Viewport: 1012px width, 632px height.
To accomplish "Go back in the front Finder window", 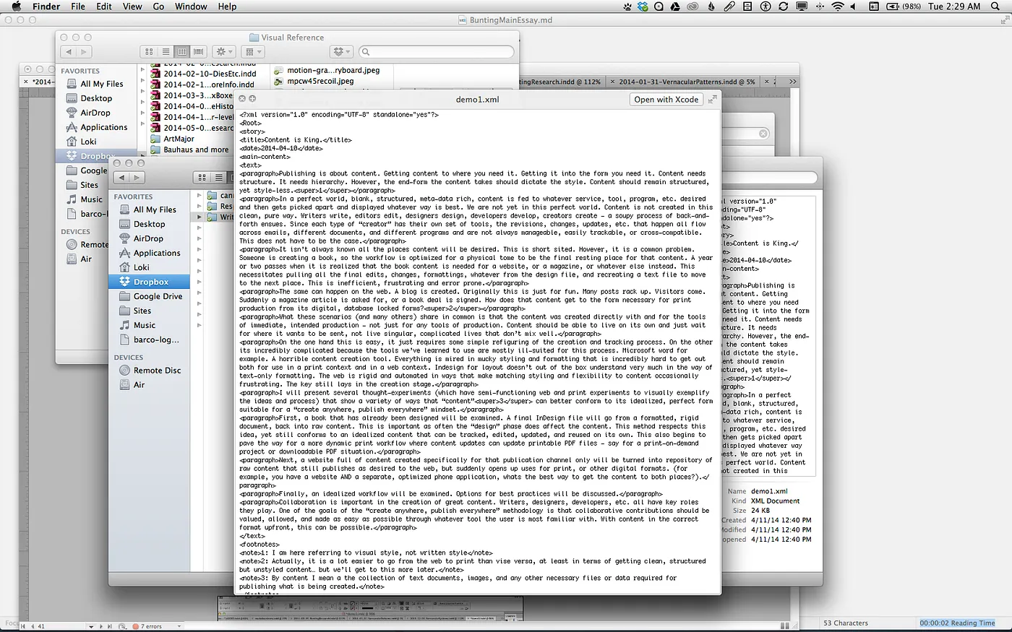I will (121, 178).
